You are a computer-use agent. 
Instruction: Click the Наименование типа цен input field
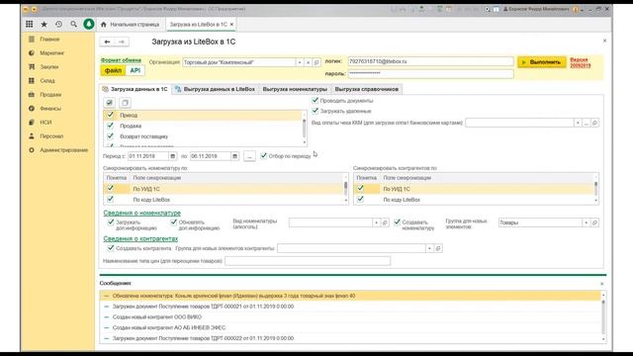tap(308, 261)
